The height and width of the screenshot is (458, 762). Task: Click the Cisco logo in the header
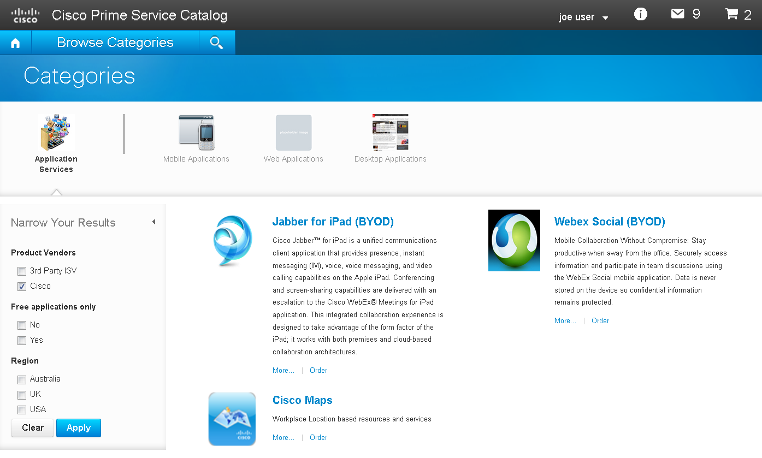[25, 14]
